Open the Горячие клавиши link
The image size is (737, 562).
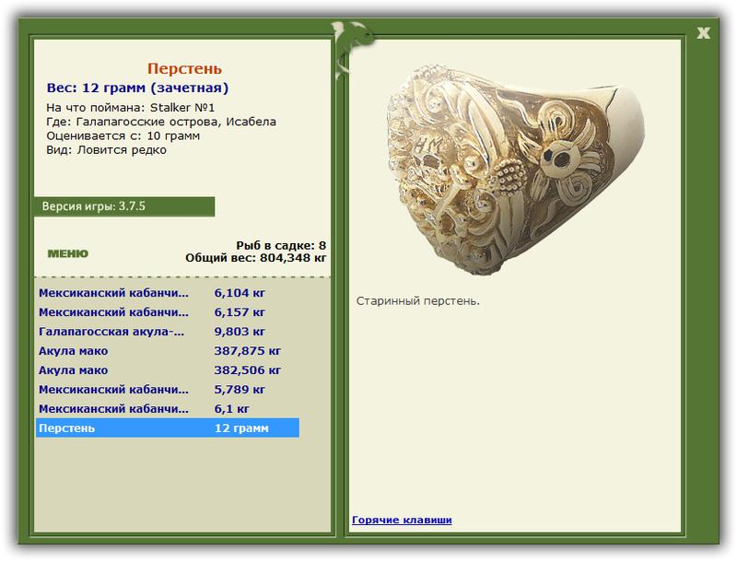[x=402, y=520]
